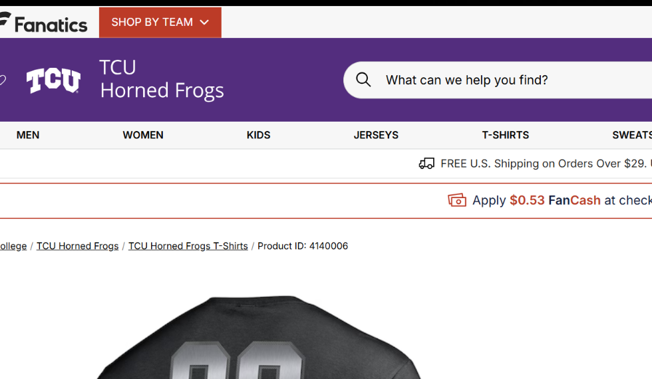Click the search magnifier icon
This screenshot has height=379, width=652.
(x=363, y=79)
